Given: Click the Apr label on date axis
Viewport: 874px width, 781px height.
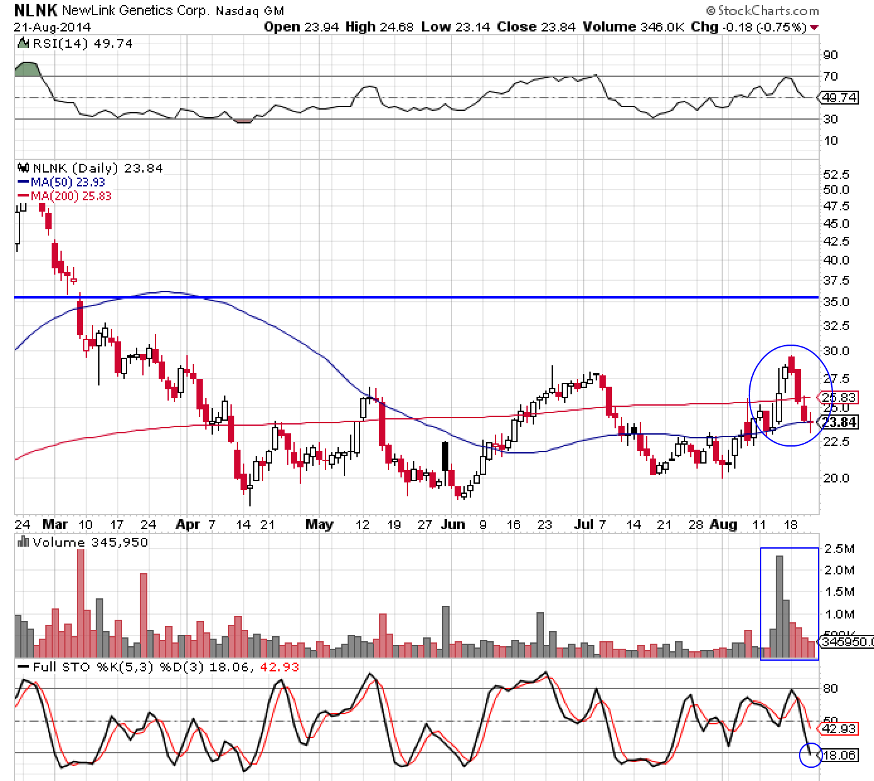Looking at the screenshot, I should point(188,524).
